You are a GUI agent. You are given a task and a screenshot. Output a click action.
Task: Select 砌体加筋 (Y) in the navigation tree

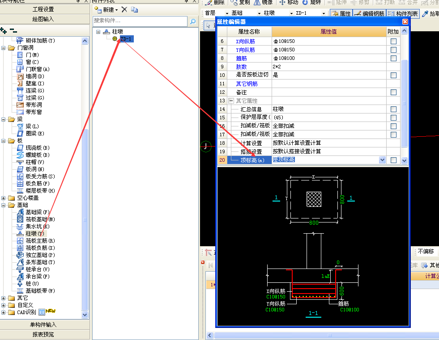[x=36, y=41]
